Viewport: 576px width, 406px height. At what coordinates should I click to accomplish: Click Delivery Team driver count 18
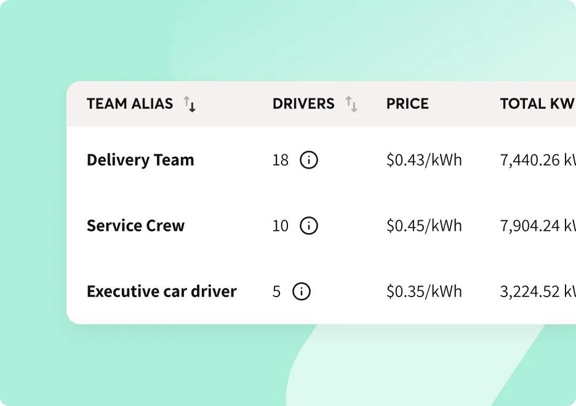point(280,161)
